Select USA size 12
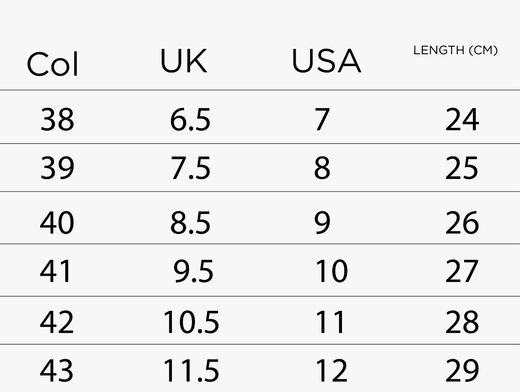This screenshot has width=520, height=392. (331, 370)
